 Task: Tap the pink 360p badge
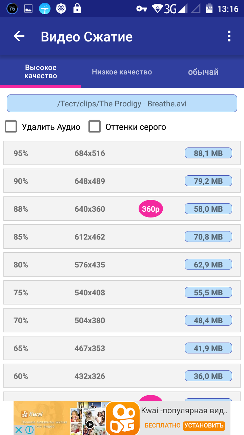tap(151, 209)
